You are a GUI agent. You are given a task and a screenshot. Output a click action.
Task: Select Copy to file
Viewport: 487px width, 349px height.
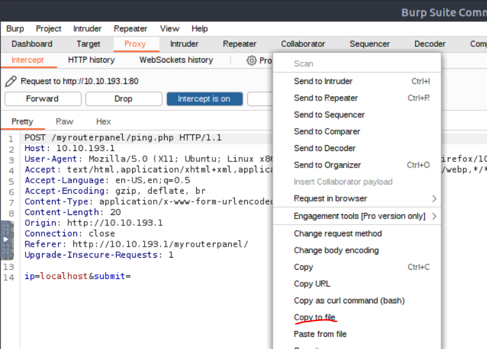tap(357, 317)
